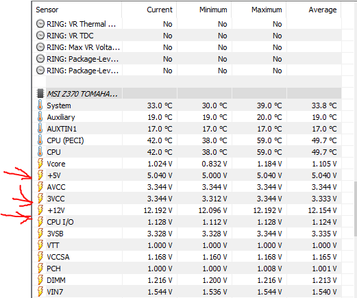
Task: Click the clock icon for RING: Max VR Voltage
Action: (40, 47)
